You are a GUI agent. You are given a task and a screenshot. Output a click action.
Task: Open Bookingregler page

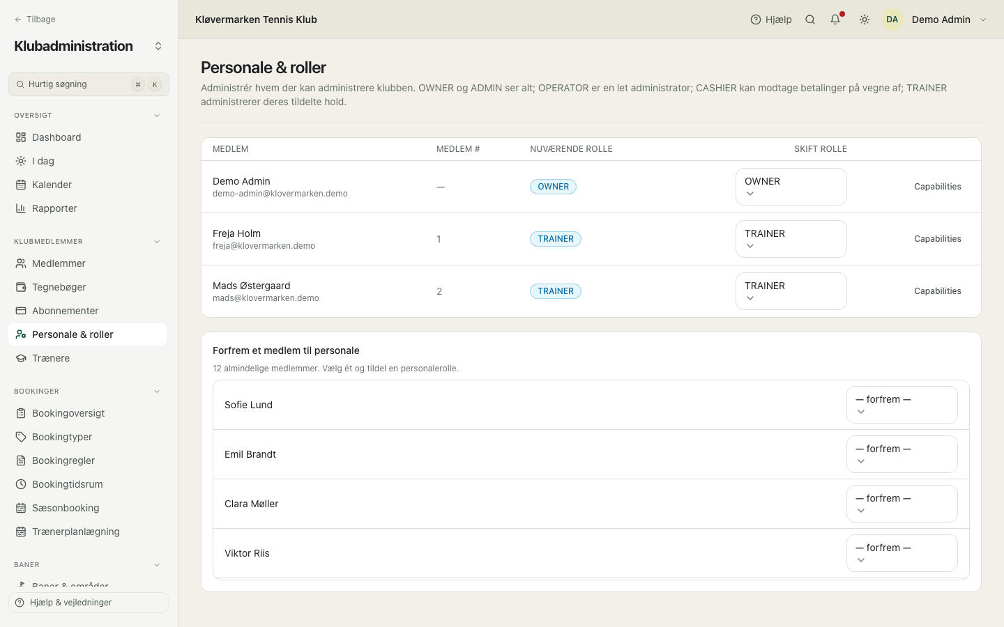(x=87, y=460)
